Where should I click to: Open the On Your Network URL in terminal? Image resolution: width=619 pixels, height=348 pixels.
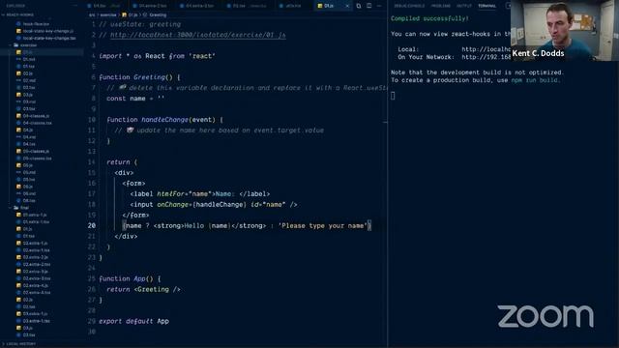[486, 57]
